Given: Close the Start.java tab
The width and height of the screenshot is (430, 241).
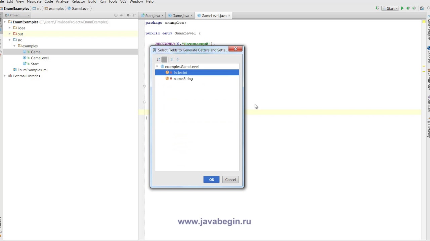Looking at the screenshot, I should 163,16.
